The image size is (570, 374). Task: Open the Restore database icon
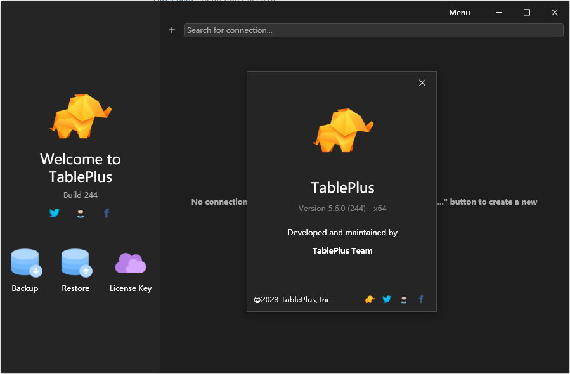point(76,263)
